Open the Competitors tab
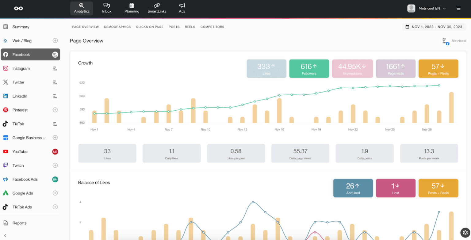471x240 pixels. pyautogui.click(x=212, y=27)
